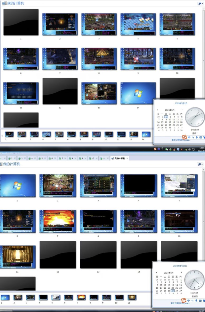Screen dimensions: 205x312
Task: Open thumbnail 4 in upper window grid
Action: [x=138, y=24]
